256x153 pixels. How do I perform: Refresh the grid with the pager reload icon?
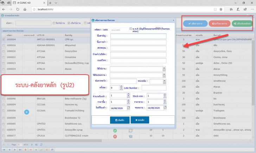coord(41,145)
